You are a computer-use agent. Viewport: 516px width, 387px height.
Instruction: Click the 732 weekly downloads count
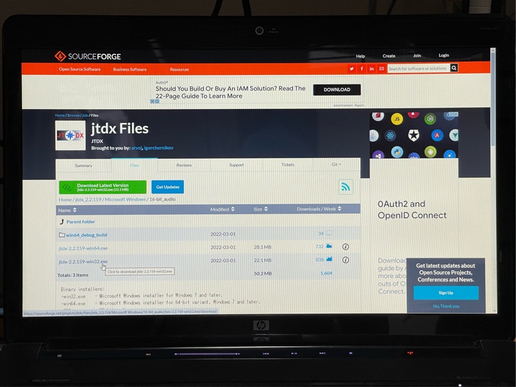point(319,246)
